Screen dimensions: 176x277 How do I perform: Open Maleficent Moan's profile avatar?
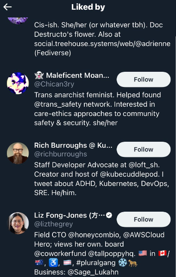(18, 83)
